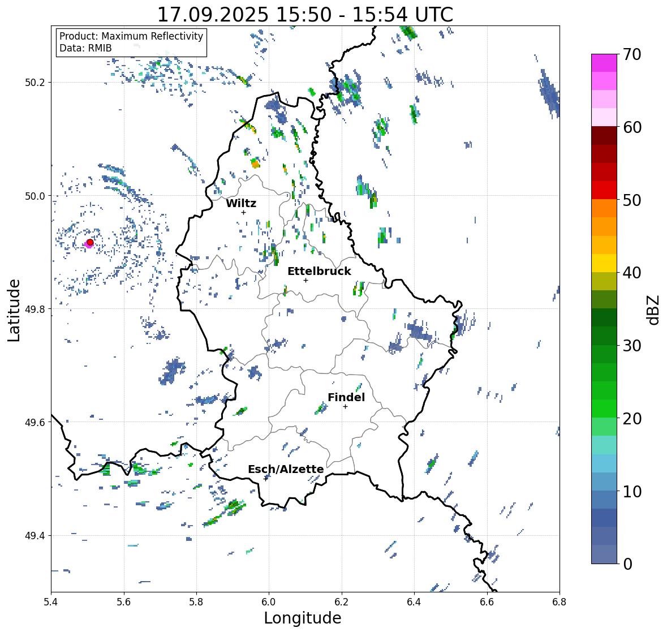Click the colorbar tick label 0
This screenshot has width=667, height=632.
click(627, 564)
